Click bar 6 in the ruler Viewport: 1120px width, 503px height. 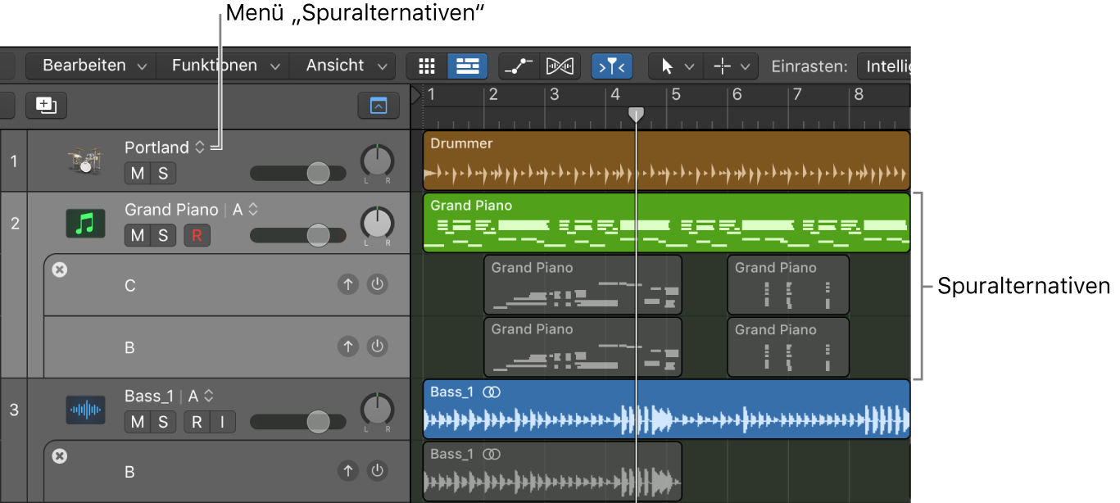(737, 94)
